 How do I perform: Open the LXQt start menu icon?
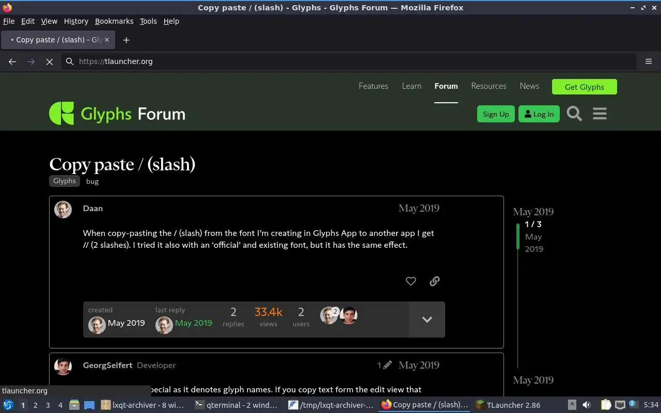click(8, 405)
